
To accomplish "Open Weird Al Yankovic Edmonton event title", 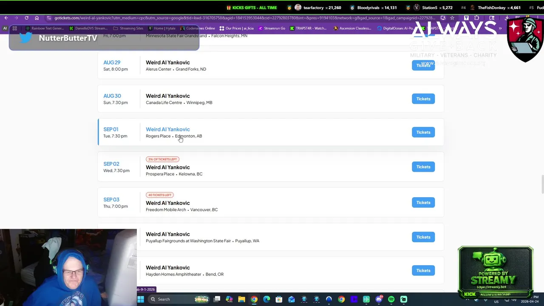I will coord(168,129).
